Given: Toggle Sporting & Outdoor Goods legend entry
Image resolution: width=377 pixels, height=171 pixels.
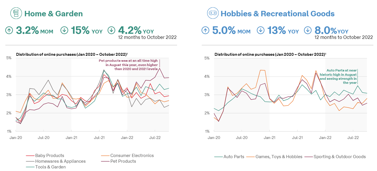Looking at the screenshot, I should coord(339,157).
